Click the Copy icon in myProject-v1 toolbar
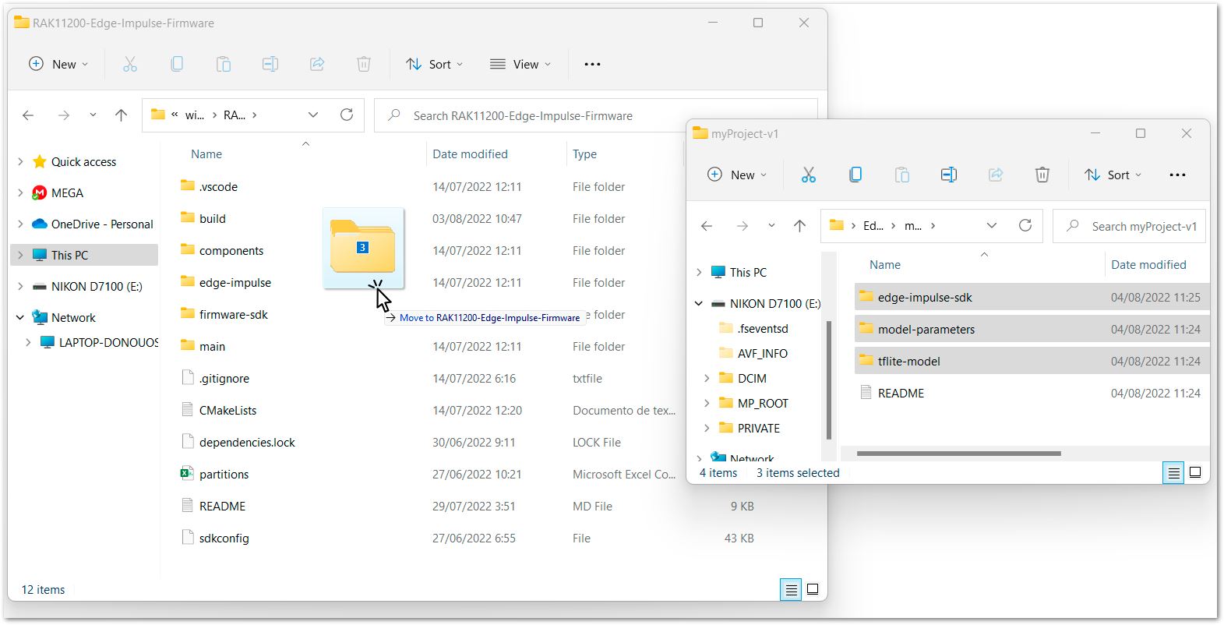This screenshot has height=625, width=1224. [855, 175]
